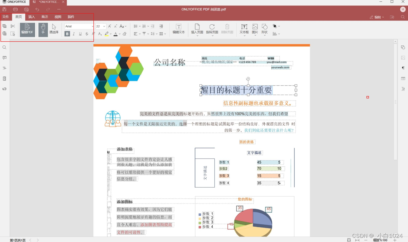This screenshot has width=408, height=242.
Task: Open the font color dropdown arrow
Action: point(120,34)
